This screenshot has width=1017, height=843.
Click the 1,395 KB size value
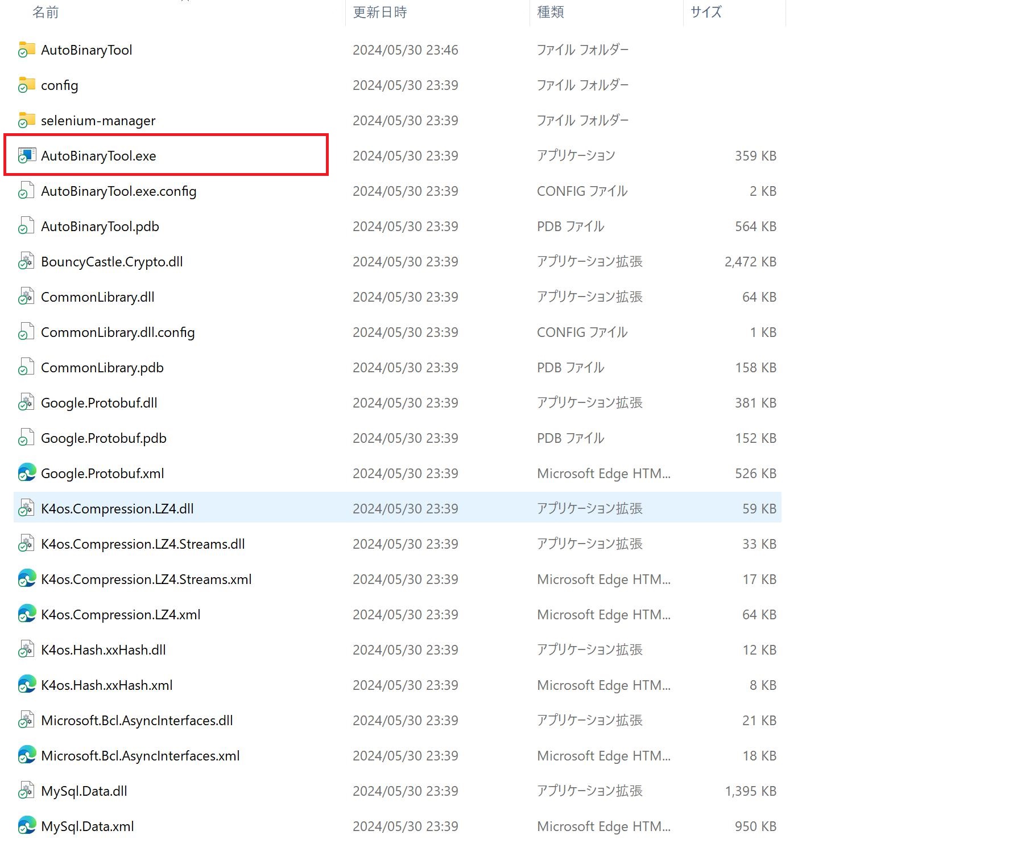[750, 791]
